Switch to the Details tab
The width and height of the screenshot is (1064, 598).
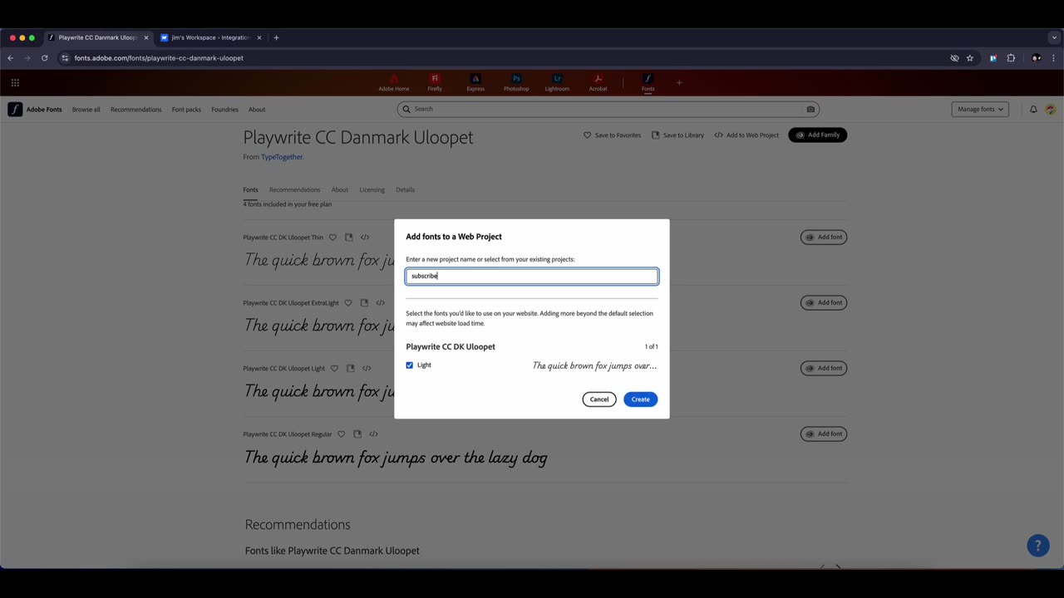pyautogui.click(x=405, y=190)
